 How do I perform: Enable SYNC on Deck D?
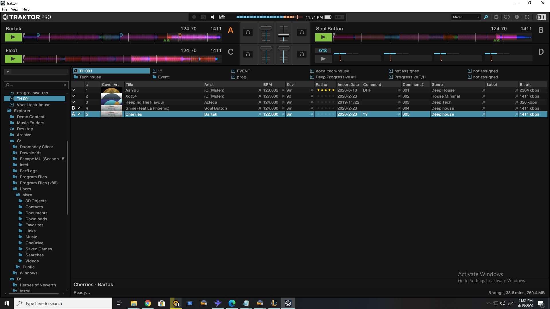[323, 51]
